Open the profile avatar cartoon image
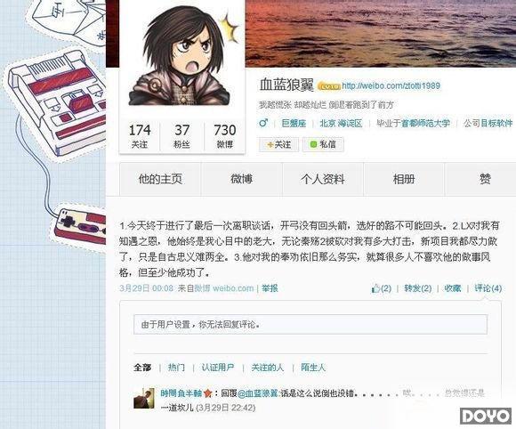The image size is (516, 429). (x=181, y=56)
